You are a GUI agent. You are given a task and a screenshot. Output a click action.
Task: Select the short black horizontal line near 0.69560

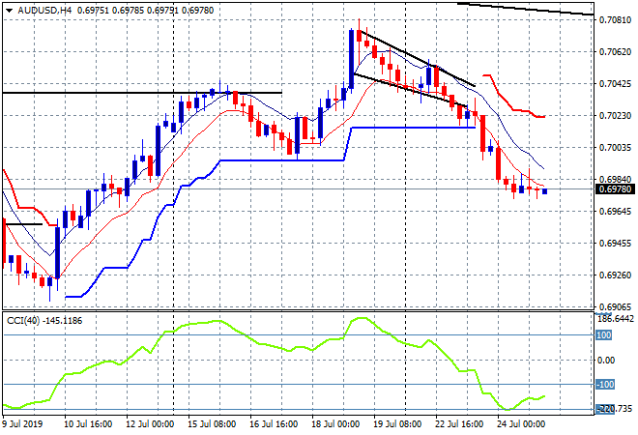[23, 224]
